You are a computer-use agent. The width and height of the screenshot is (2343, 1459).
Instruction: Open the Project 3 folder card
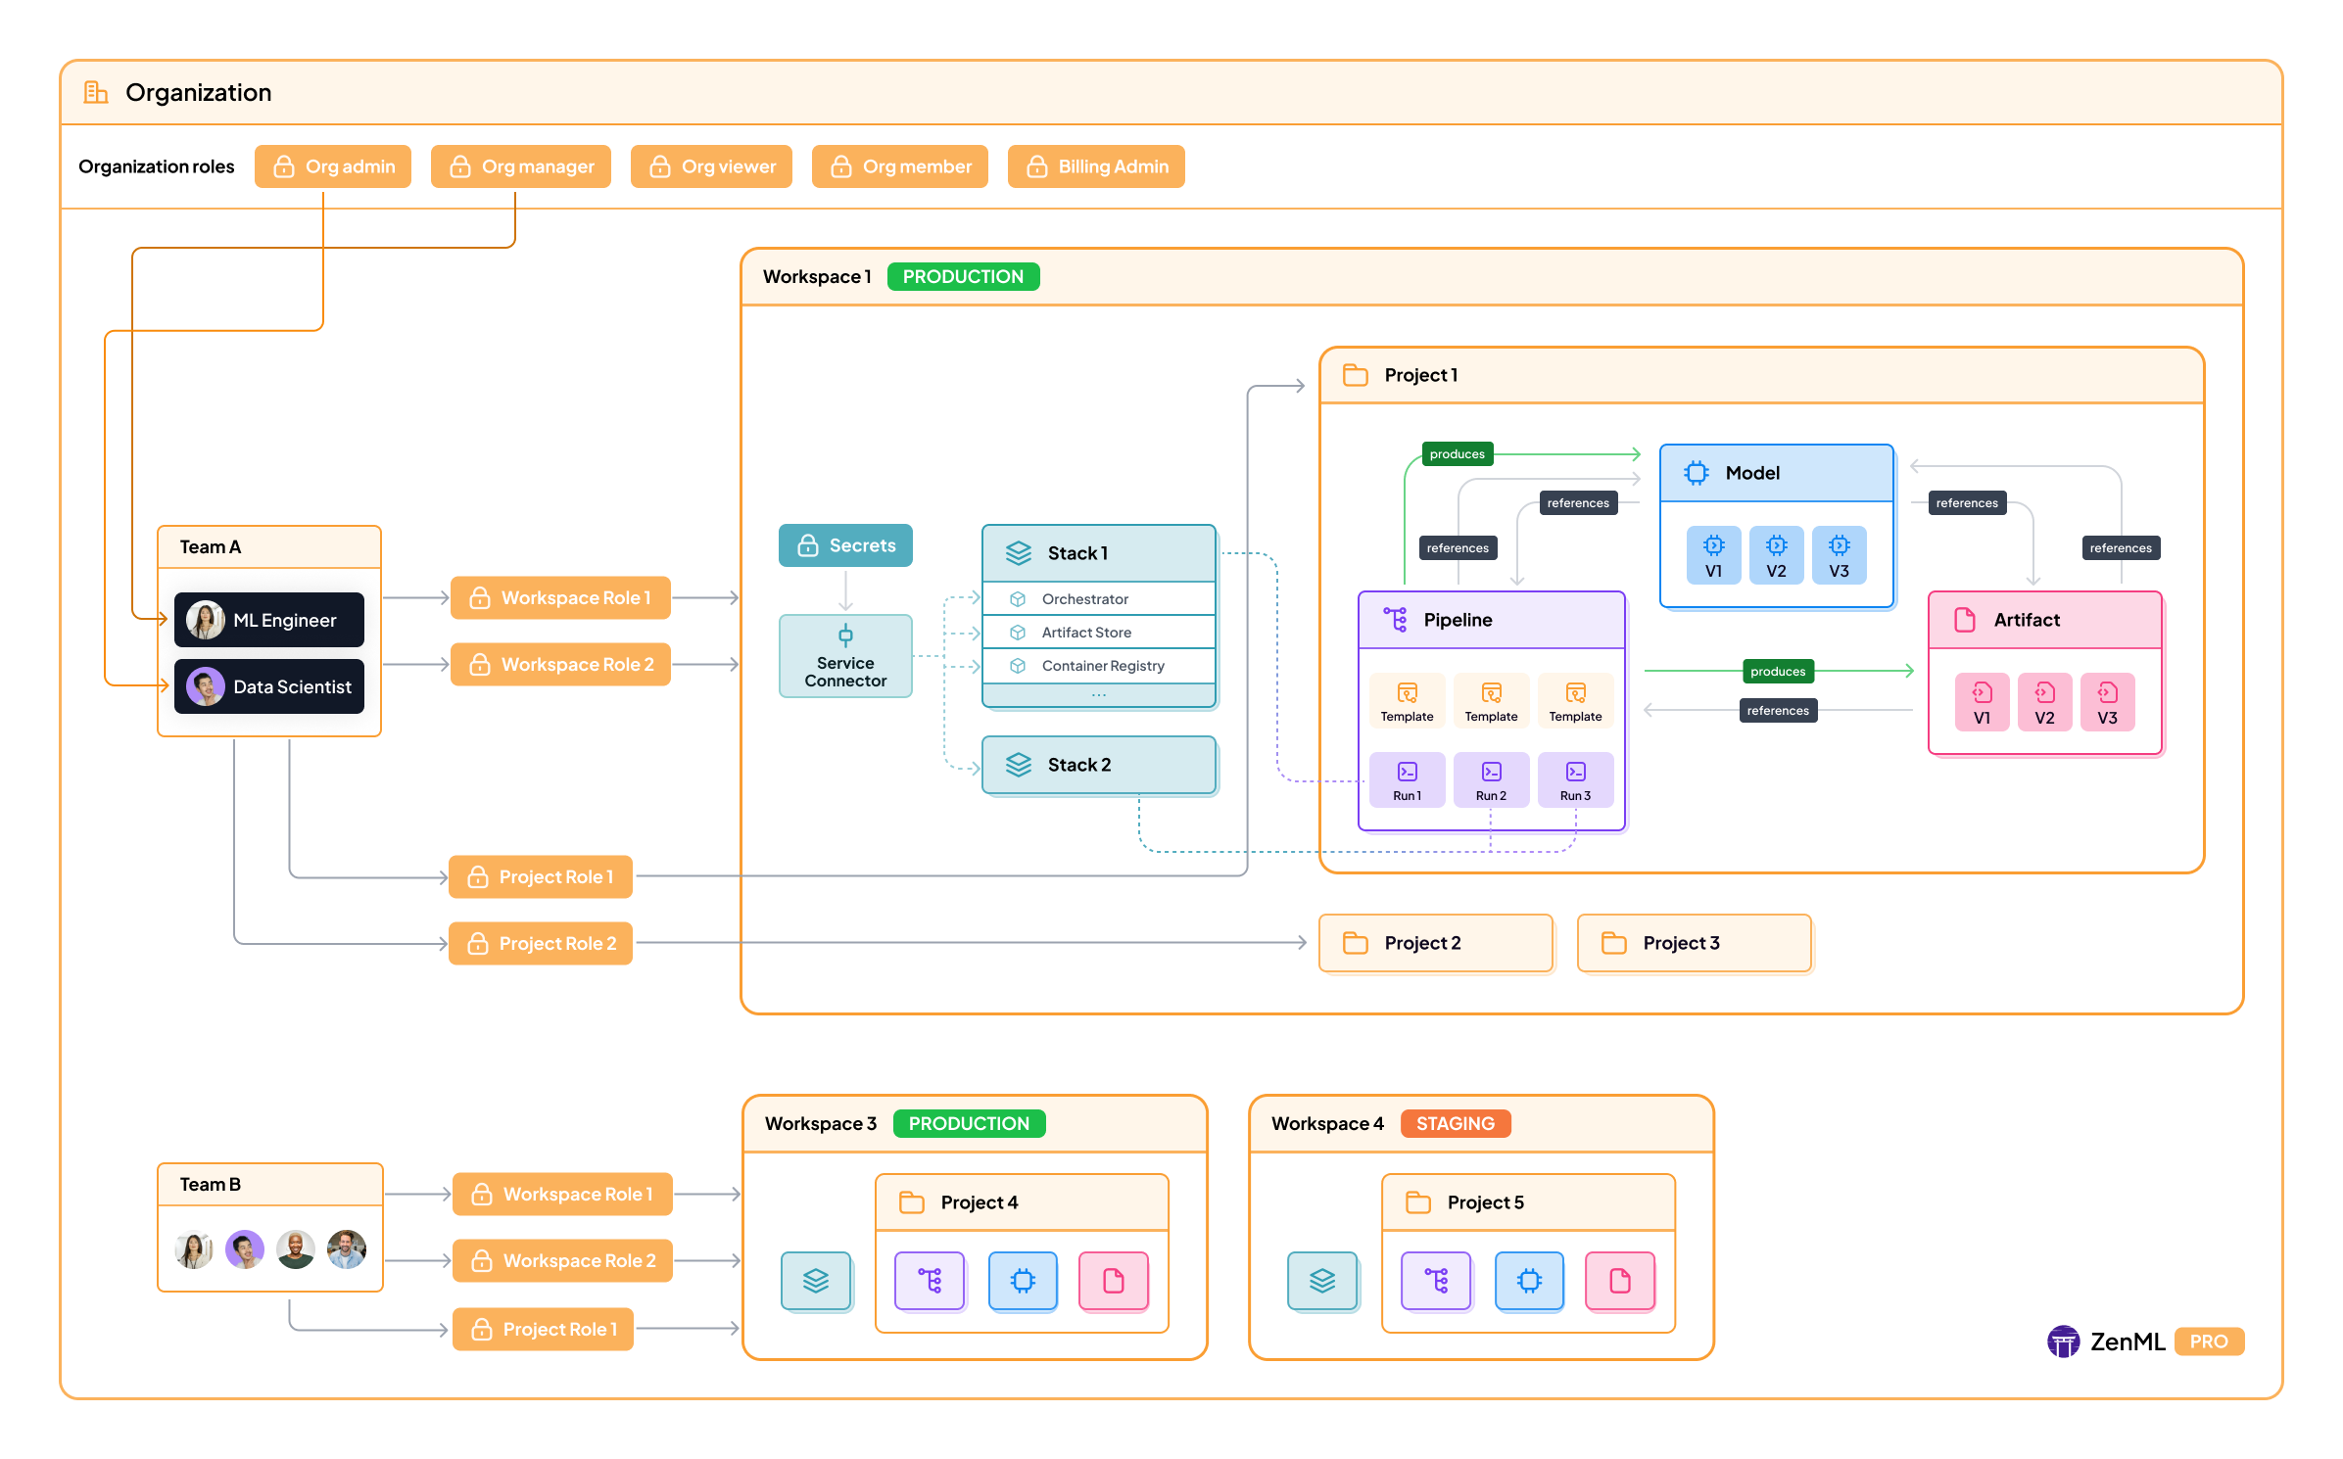[1695, 943]
